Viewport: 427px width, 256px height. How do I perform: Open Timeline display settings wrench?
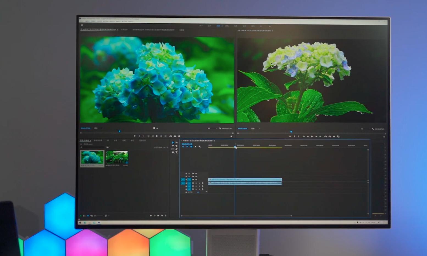coord(200,147)
